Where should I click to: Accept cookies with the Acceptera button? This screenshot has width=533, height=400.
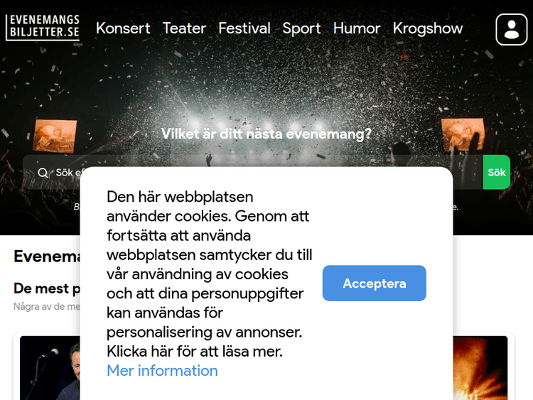click(x=375, y=283)
